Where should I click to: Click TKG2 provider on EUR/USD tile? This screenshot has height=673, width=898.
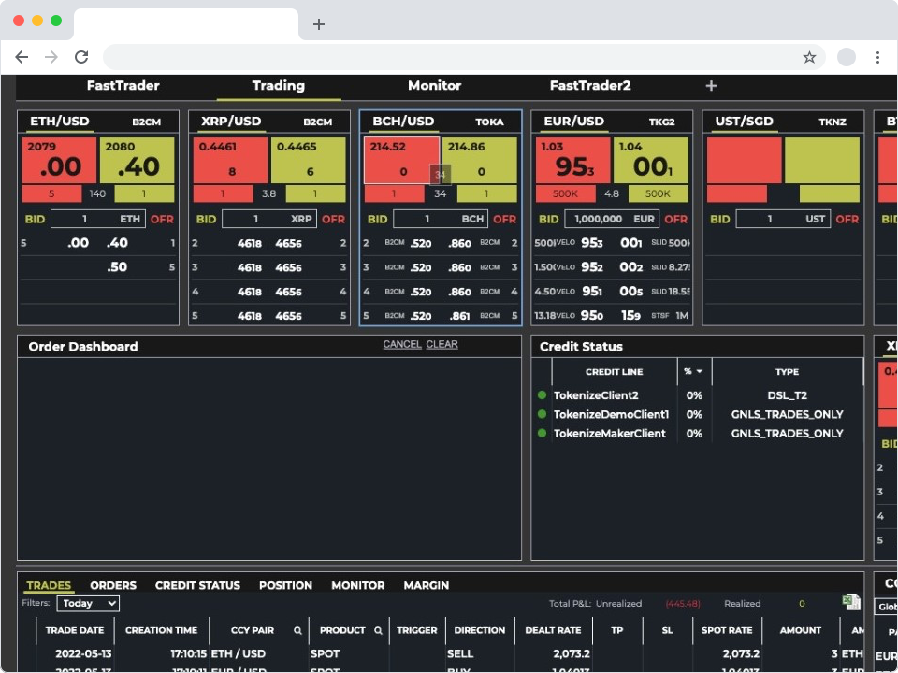pos(661,122)
